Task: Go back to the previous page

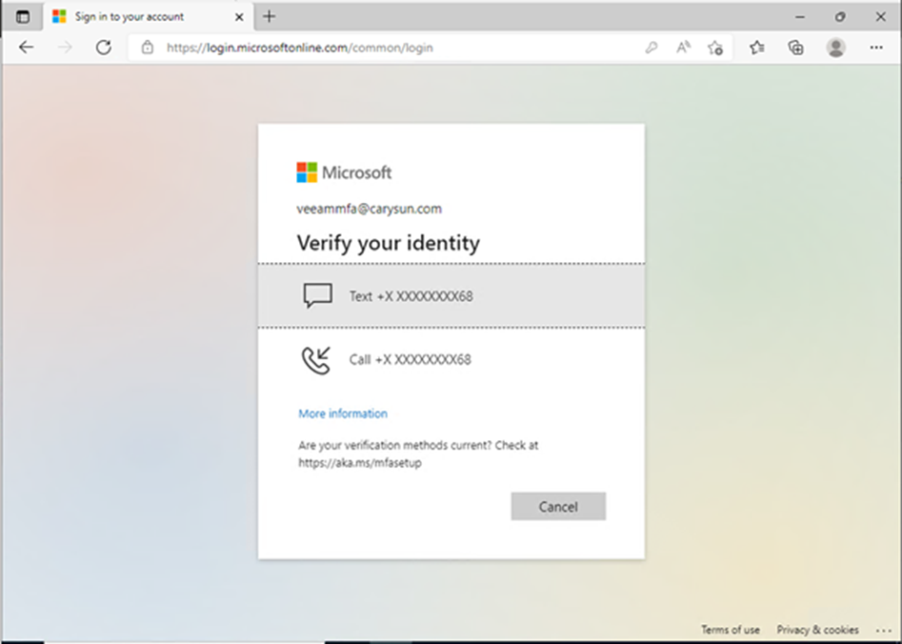Action: coord(27,48)
